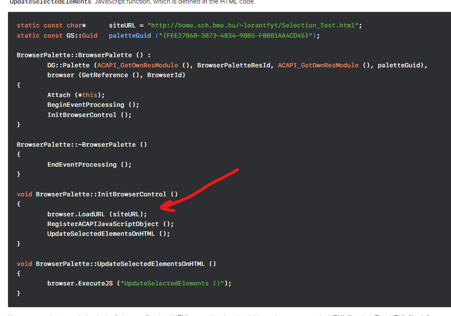Select the Attach (*this) statement
451x316 pixels.
[x=76, y=95]
